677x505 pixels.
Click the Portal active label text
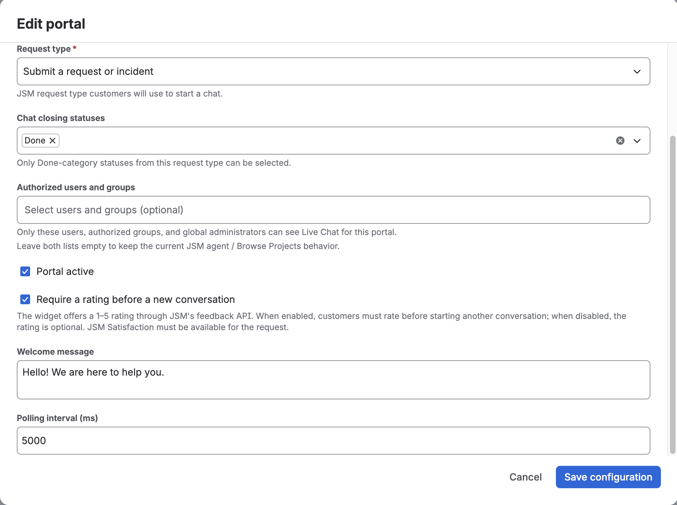[65, 271]
